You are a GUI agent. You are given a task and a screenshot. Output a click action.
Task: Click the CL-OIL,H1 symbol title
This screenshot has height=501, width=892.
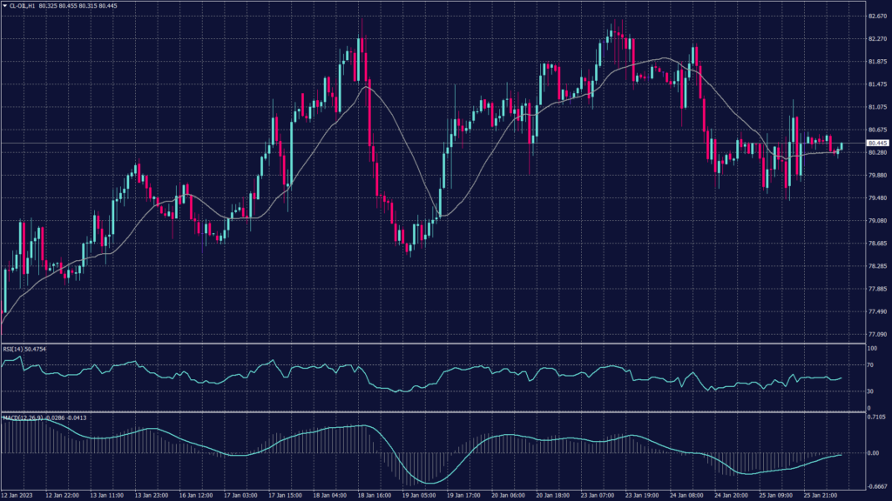(23, 6)
